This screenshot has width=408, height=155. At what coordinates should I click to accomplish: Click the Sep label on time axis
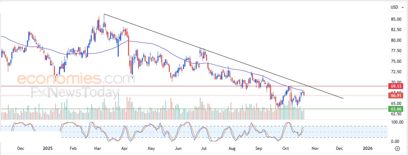point(259,148)
